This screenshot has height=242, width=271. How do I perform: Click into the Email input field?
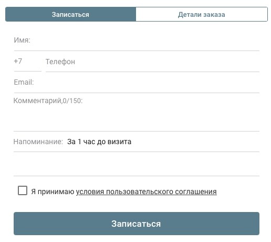137,83
